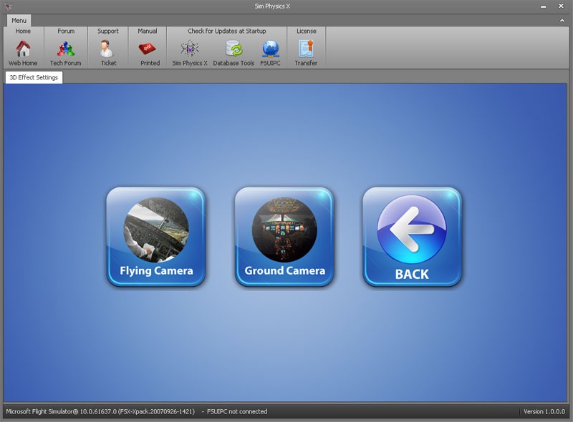Open the Printed manual icon
This screenshot has width=573, height=422.
click(x=148, y=49)
